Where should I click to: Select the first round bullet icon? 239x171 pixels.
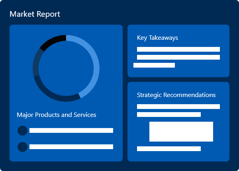[x=23, y=130]
